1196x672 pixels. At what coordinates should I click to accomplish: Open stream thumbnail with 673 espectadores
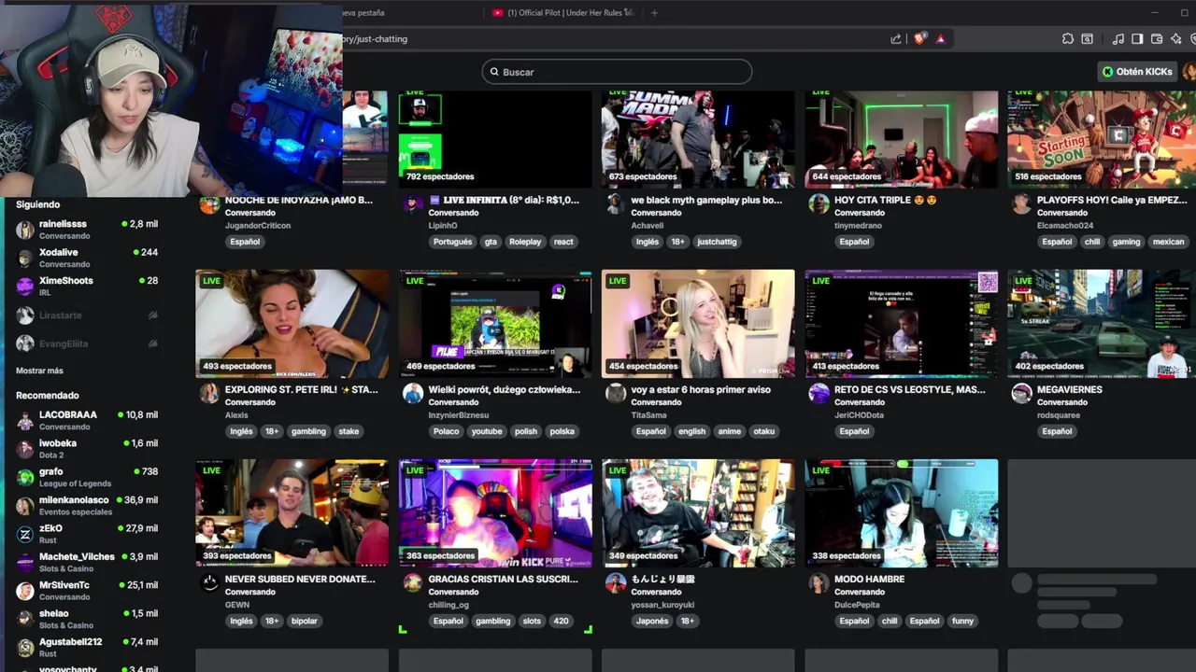698,139
